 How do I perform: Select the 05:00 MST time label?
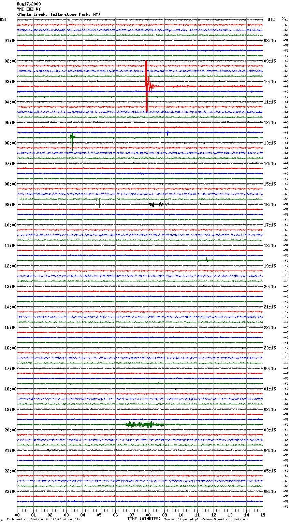(x=11, y=123)
